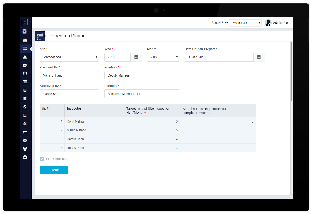
Task: Click the table icon menu item in sidebar
Action: coord(25,40)
